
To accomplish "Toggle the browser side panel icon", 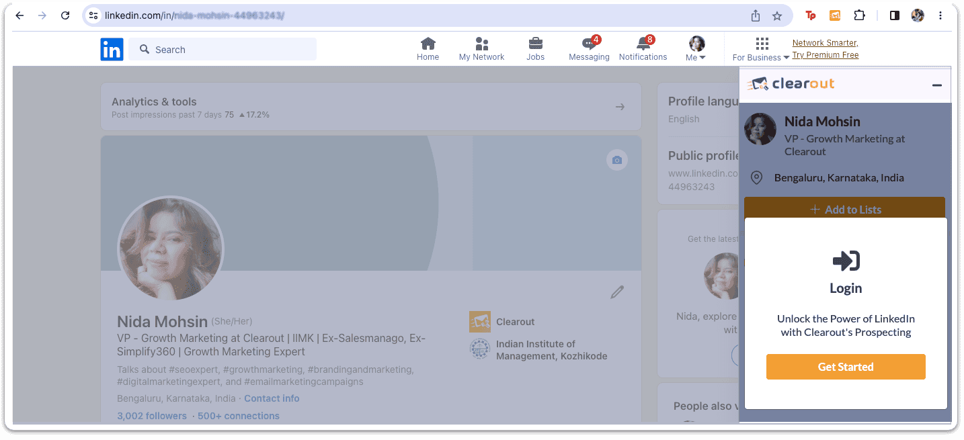I will (895, 15).
